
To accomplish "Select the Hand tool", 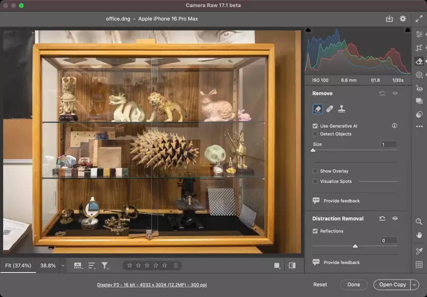I will coord(419,235).
